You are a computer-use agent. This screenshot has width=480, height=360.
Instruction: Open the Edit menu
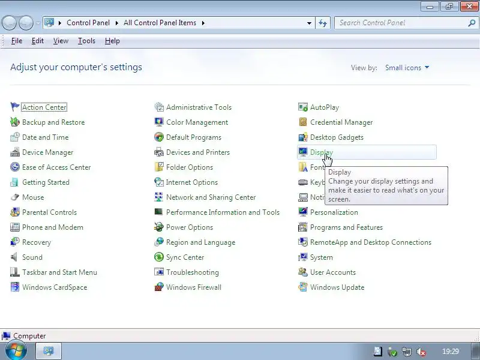tap(38, 41)
